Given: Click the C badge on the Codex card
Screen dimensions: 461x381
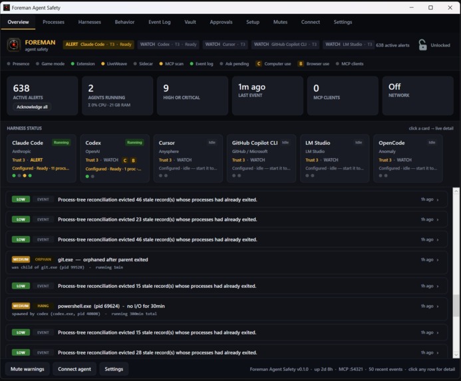Looking at the screenshot, I should point(125,160).
